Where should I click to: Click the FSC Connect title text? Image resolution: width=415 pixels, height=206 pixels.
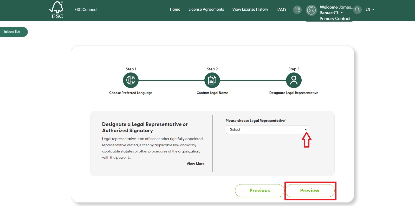[86, 10]
